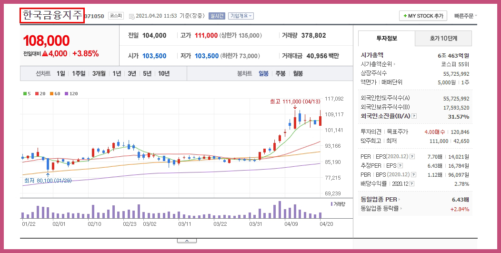Add the stock via the MY STOCK 추가 button
The image size is (501, 253).
(423, 16)
